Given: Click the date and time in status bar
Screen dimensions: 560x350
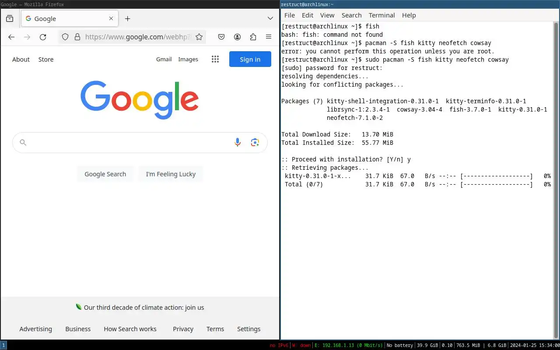Looking at the screenshot, I should 535,345.
